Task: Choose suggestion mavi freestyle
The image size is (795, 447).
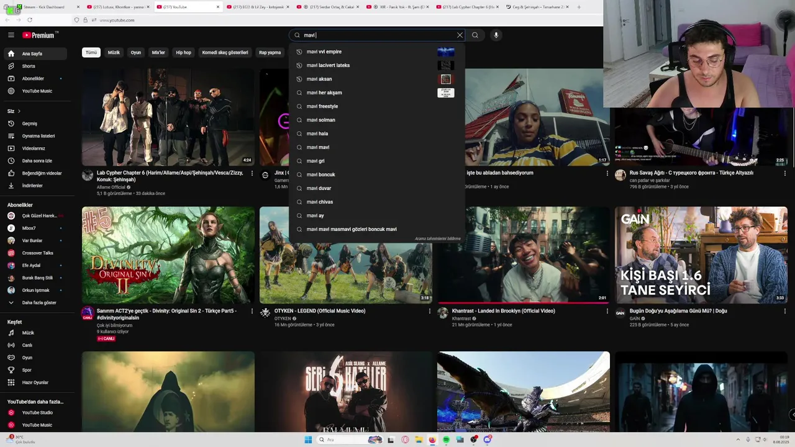Action: pyautogui.click(x=376, y=106)
